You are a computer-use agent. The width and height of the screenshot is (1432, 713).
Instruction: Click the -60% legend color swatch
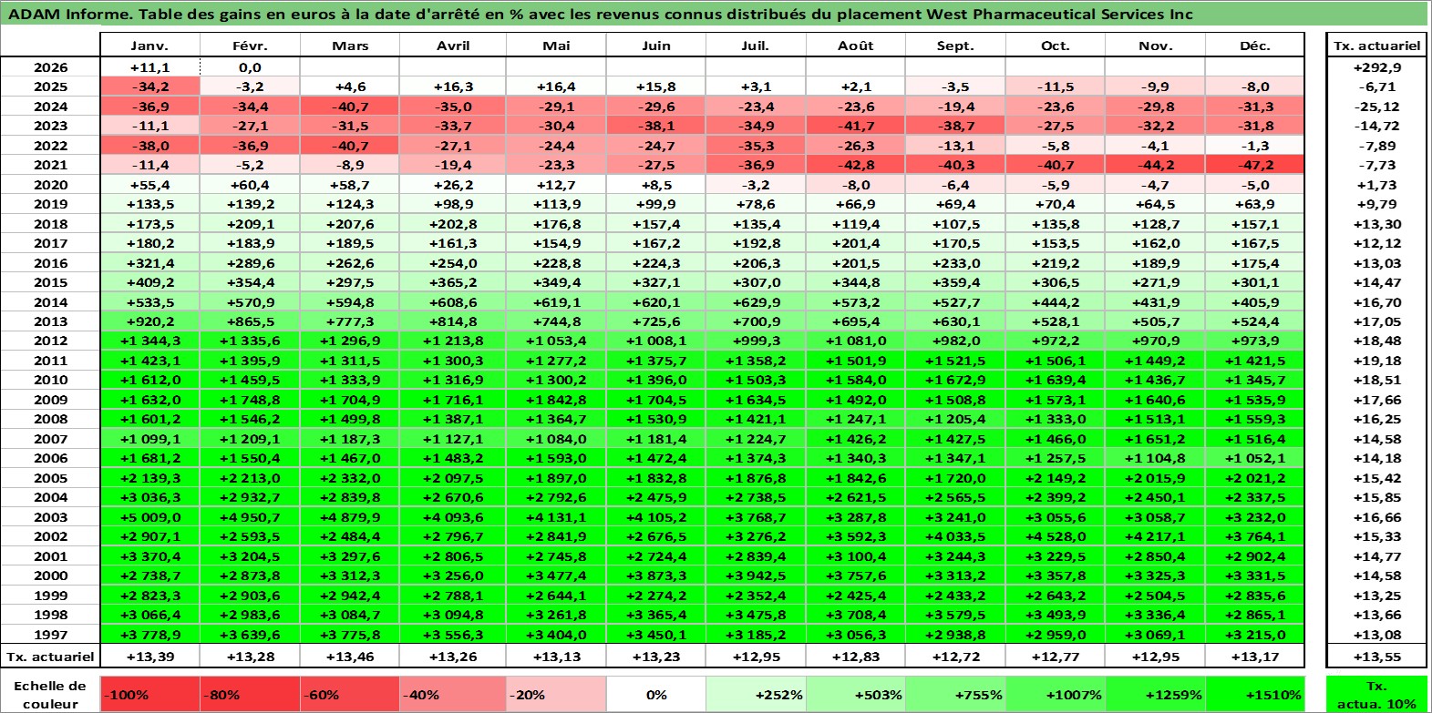point(350,694)
